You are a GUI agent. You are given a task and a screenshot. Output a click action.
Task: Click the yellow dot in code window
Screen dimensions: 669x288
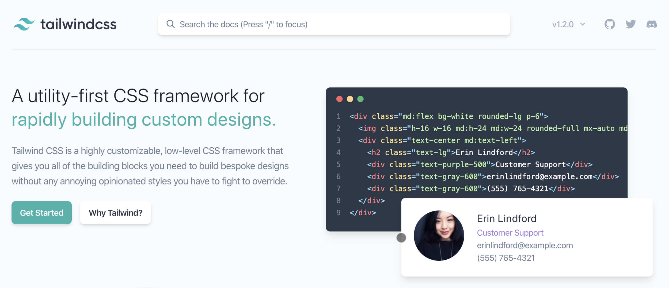(x=350, y=99)
